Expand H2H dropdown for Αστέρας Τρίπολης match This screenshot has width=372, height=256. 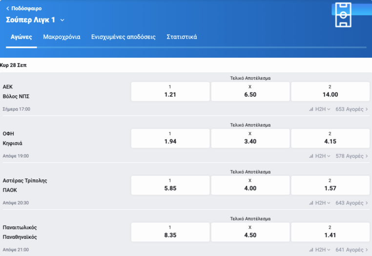point(322,203)
